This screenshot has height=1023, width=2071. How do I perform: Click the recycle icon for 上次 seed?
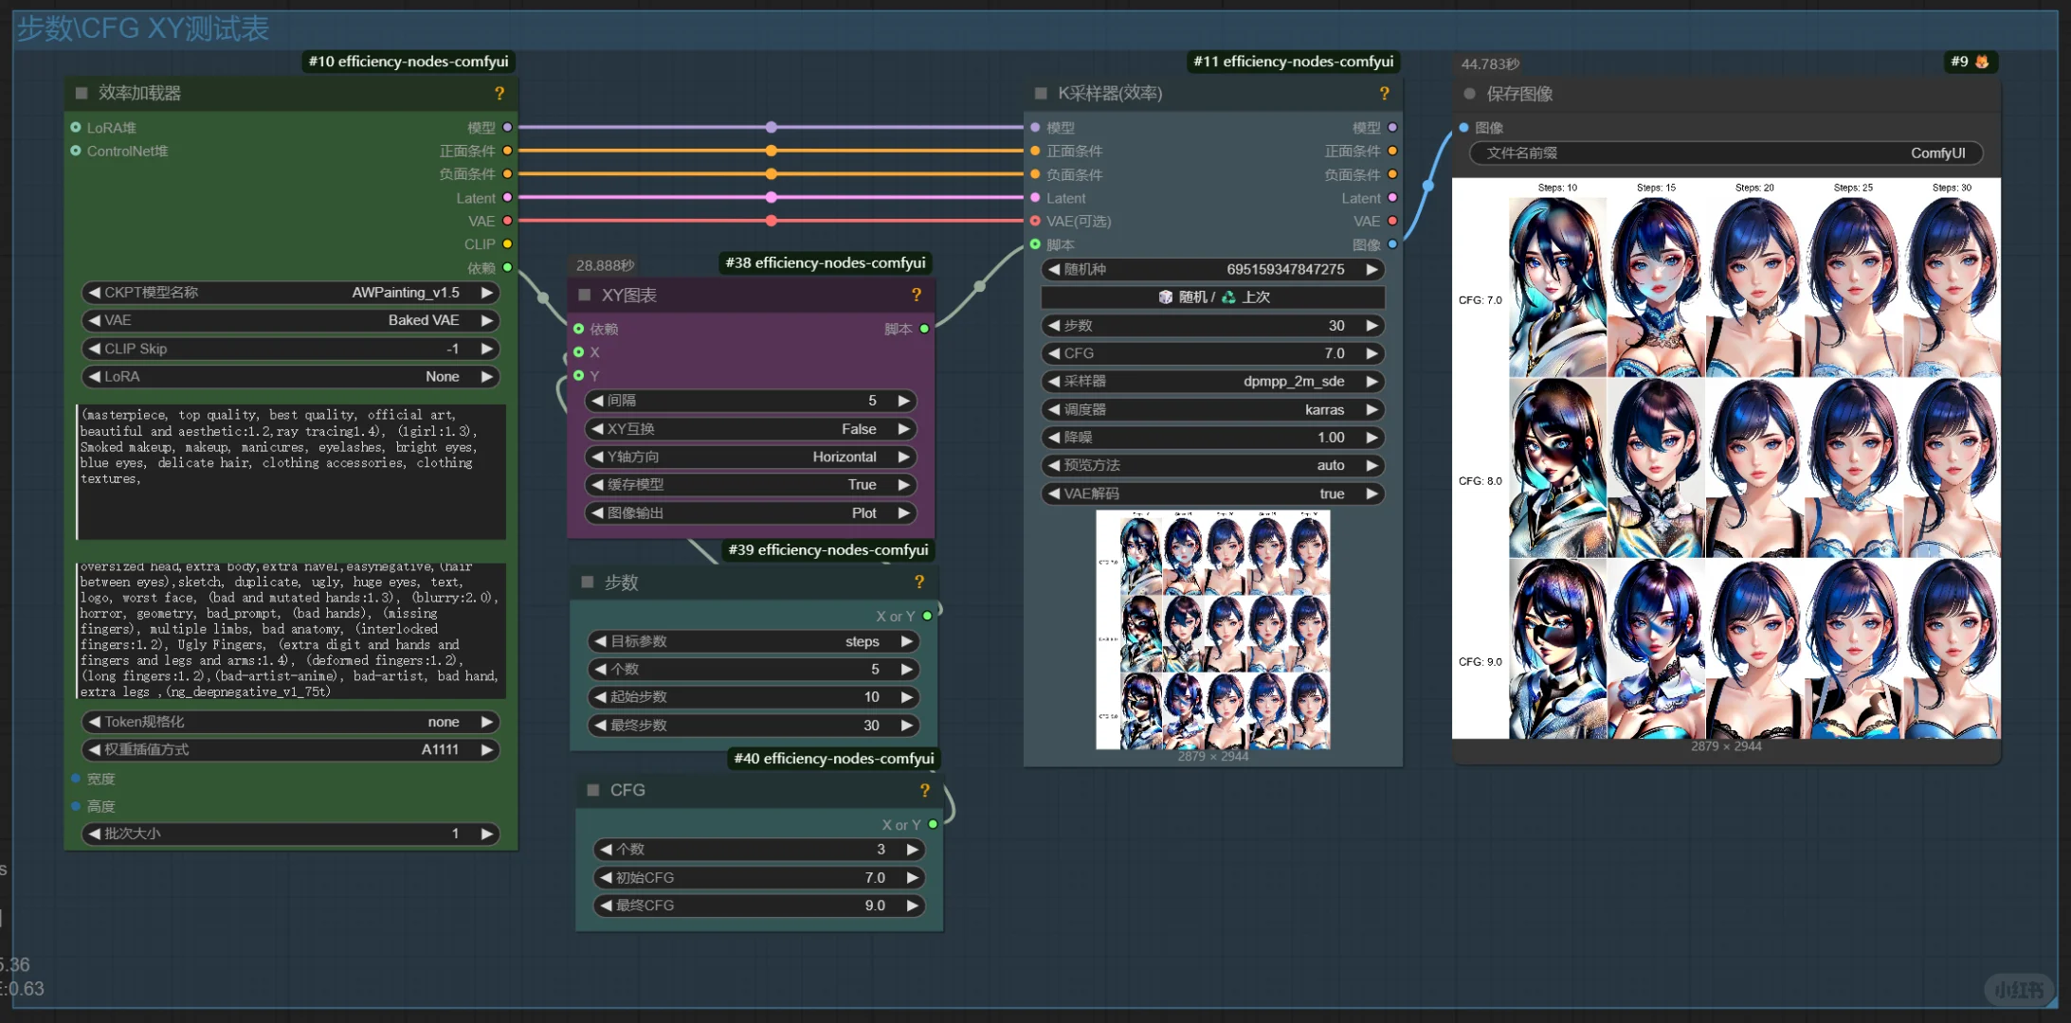1228,297
